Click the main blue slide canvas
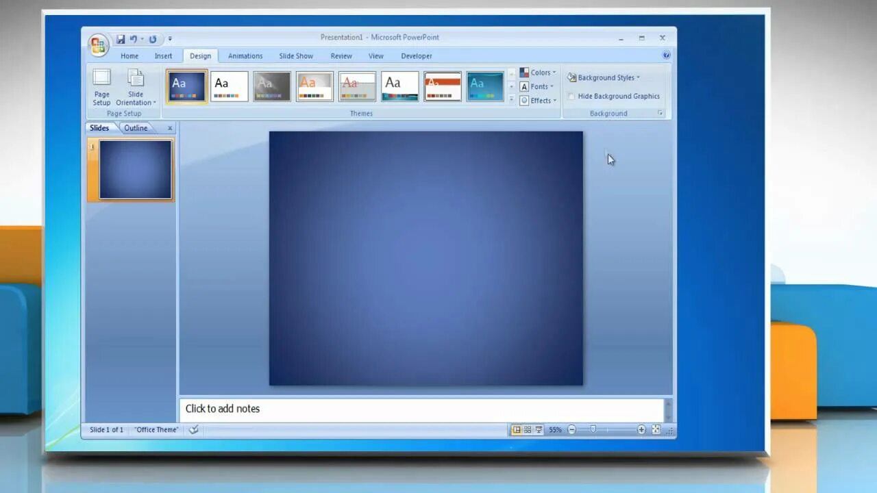This screenshot has height=493, width=877. (x=425, y=258)
